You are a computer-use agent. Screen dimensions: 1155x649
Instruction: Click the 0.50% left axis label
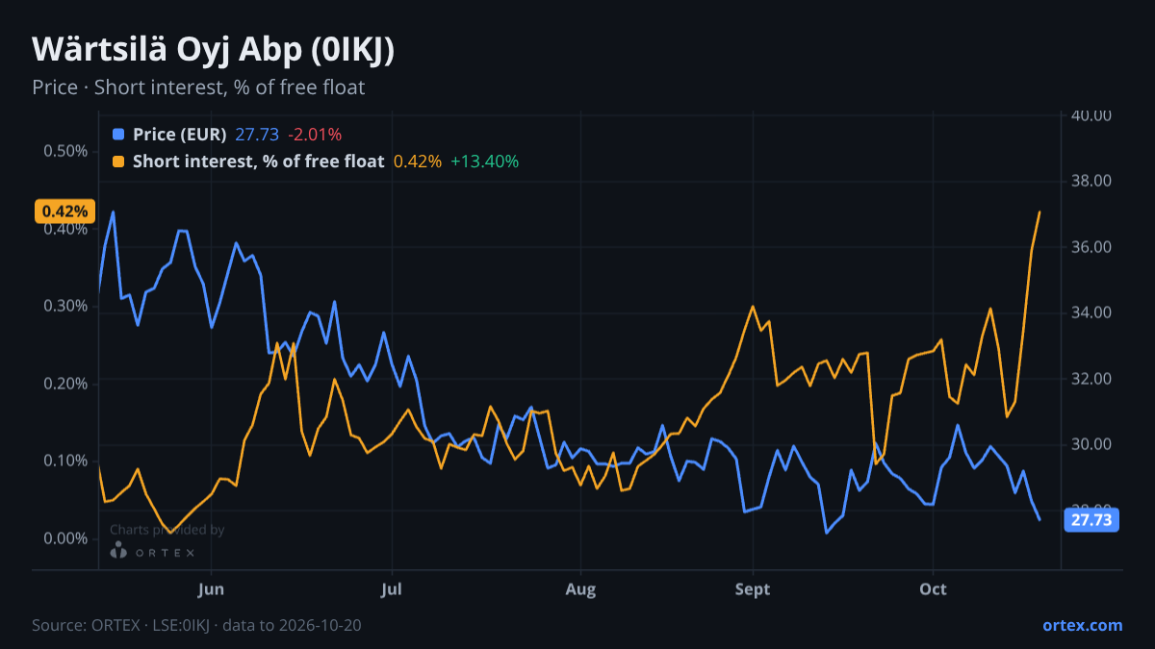point(65,151)
